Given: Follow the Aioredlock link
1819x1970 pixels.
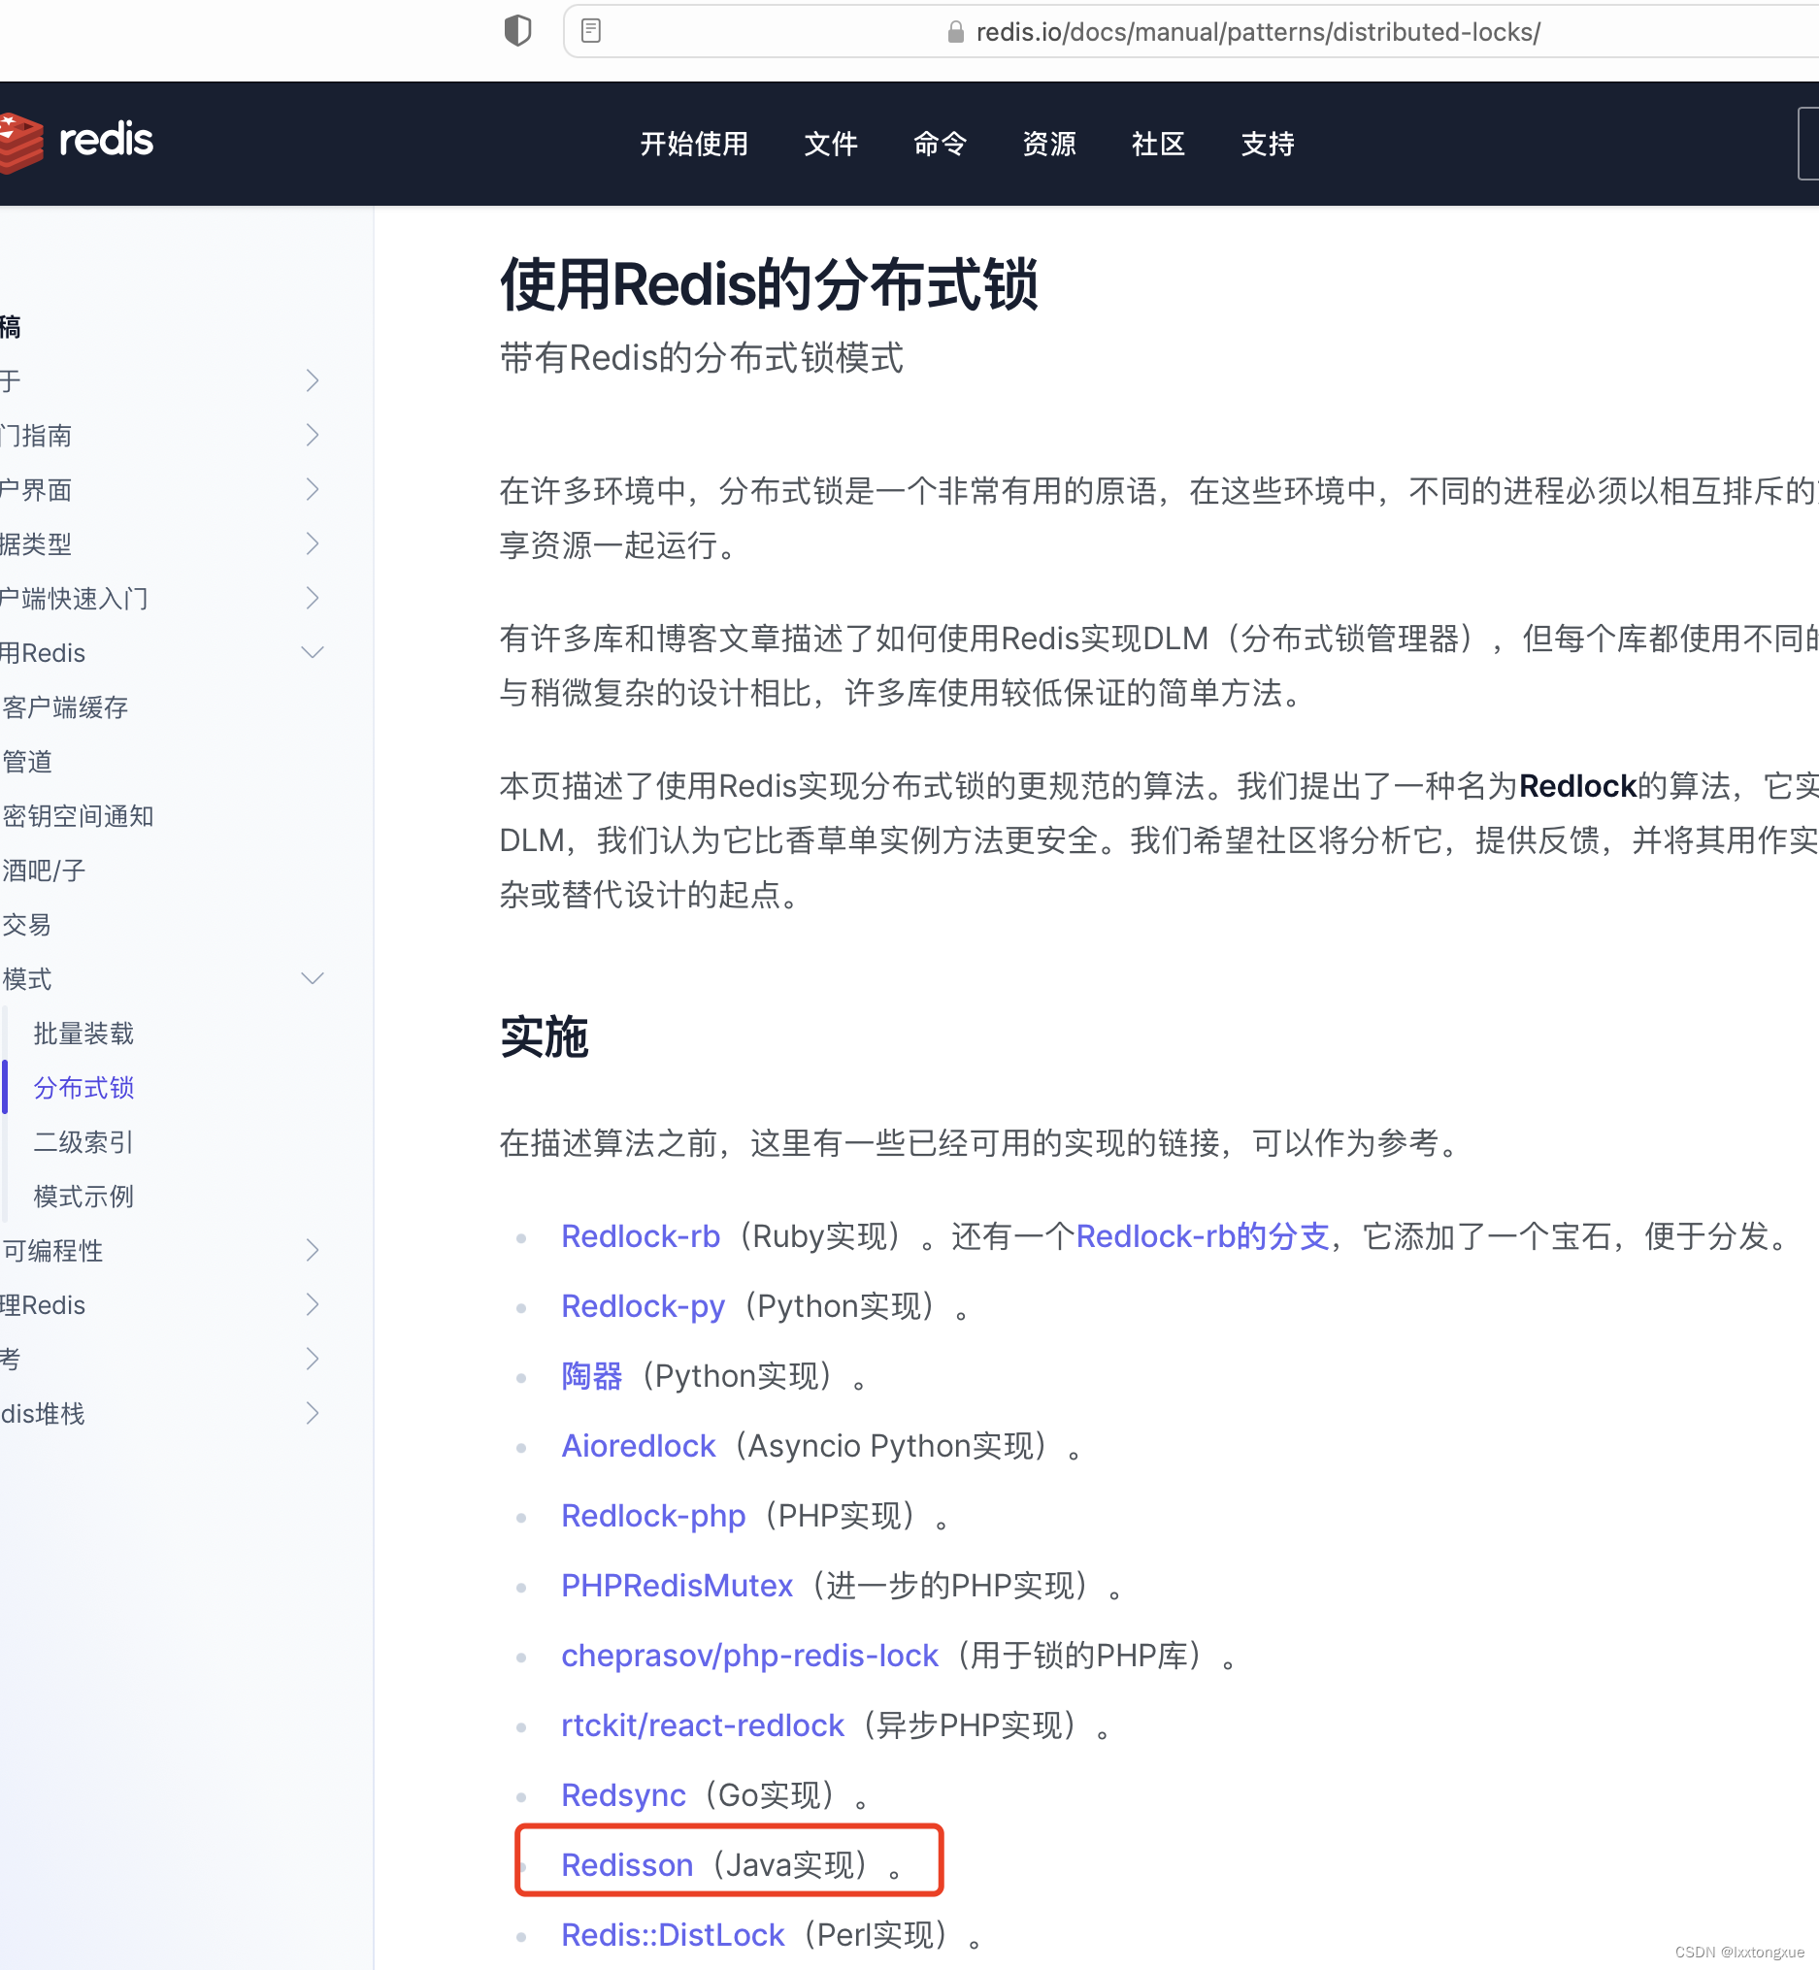Looking at the screenshot, I should (638, 1446).
